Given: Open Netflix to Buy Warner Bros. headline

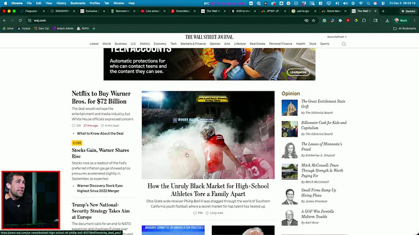Looking at the screenshot, I should point(101,98).
